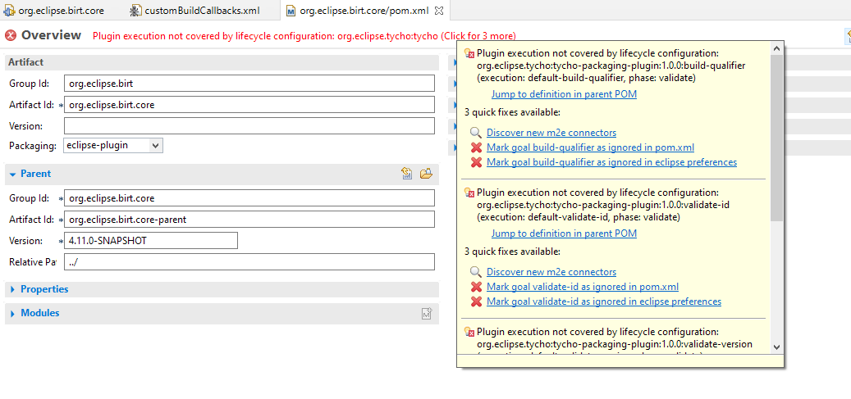The height and width of the screenshot is (399, 851).
Task: Expand the Modules section
Action: click(x=12, y=313)
